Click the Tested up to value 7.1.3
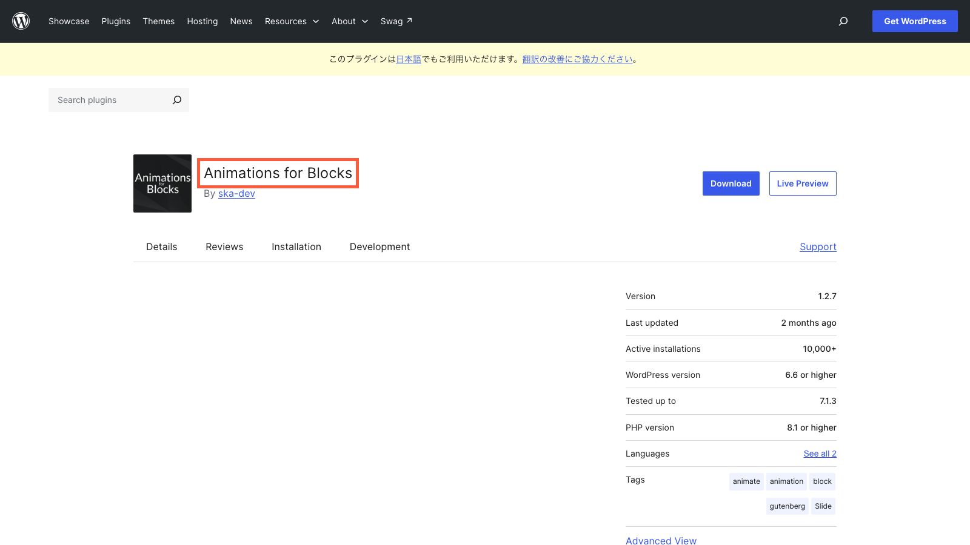This screenshot has height=545, width=970. point(828,401)
